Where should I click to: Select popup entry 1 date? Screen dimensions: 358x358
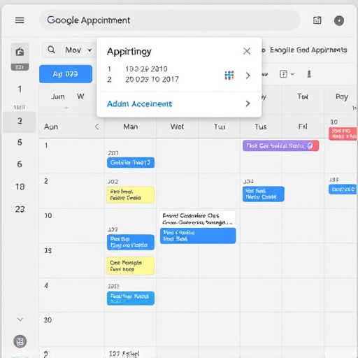[x=146, y=69]
